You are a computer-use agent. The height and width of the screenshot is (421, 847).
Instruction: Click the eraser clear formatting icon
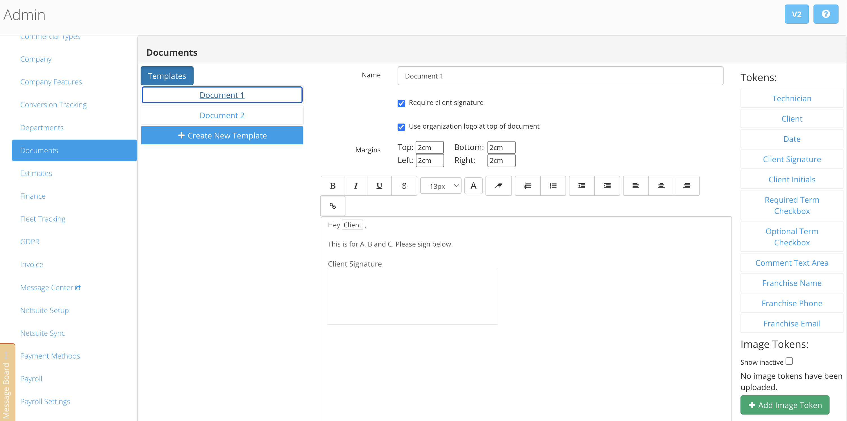[x=498, y=186]
